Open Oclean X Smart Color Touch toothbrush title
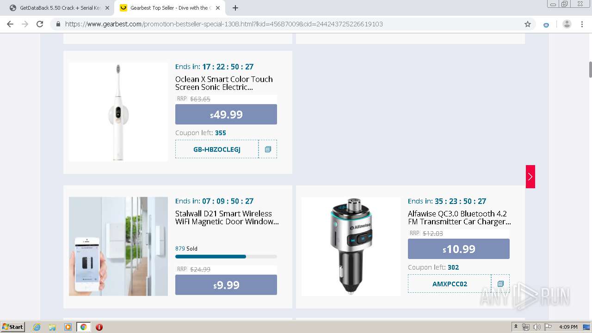 (x=224, y=83)
